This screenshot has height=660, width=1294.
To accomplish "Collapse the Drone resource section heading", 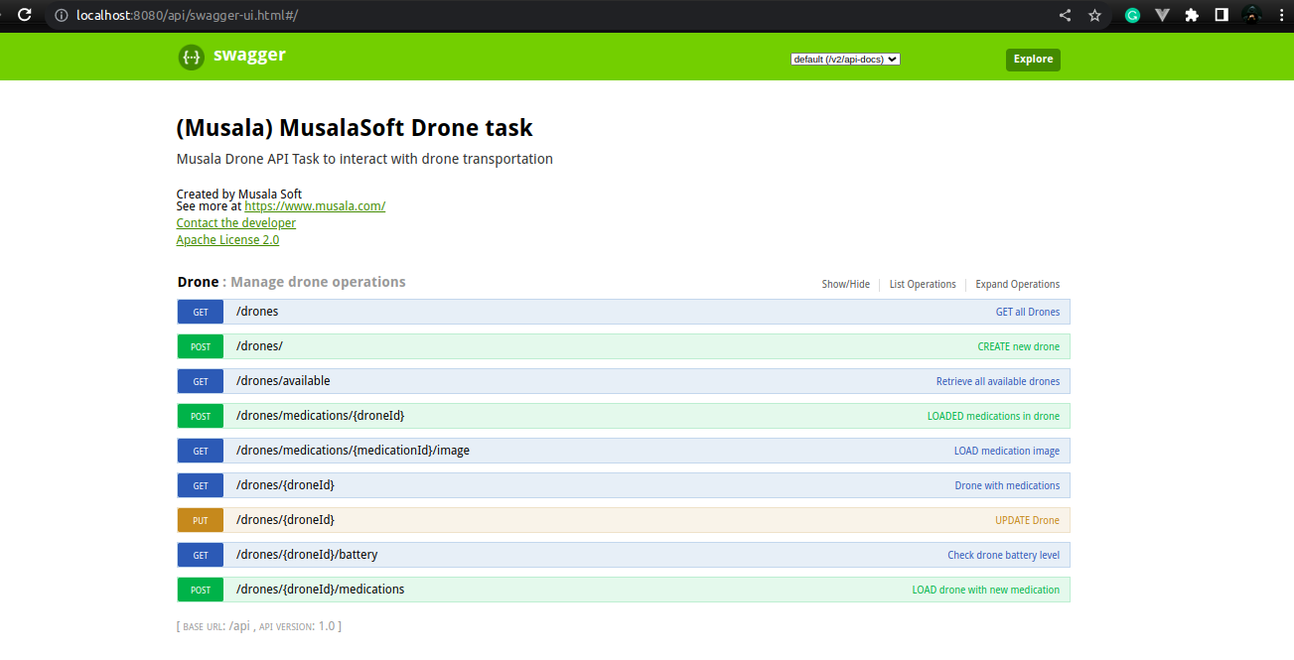I will 198,282.
